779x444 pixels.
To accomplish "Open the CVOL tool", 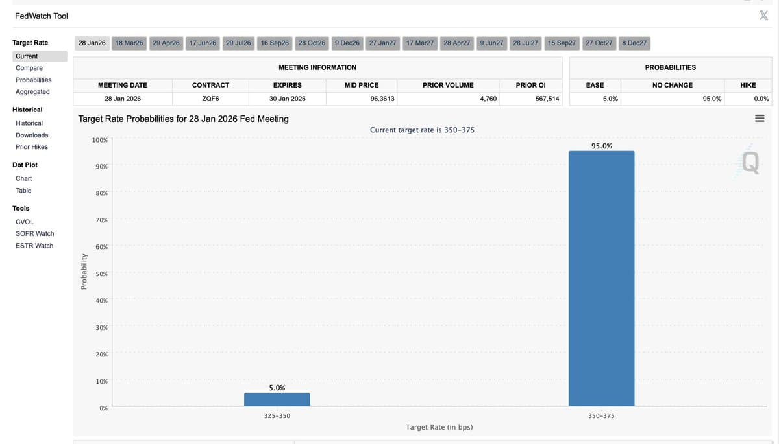I will pos(24,221).
